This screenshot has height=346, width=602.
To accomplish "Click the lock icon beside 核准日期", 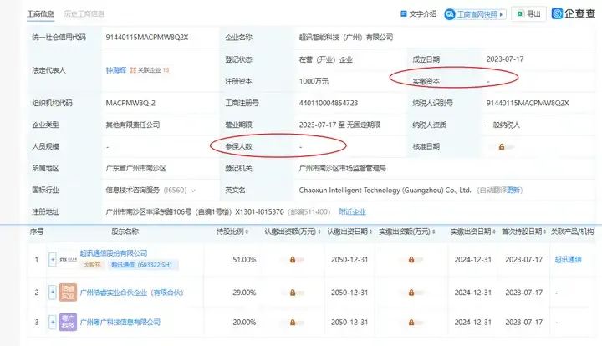I will 502,146.
